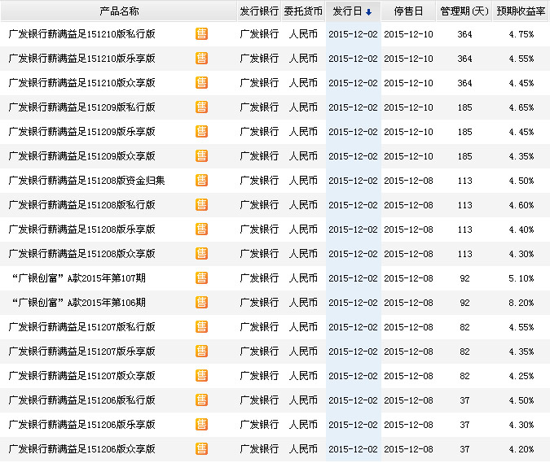The image size is (550, 463).
Task: Sort by 预期收益率 column header
Action: tap(521, 11)
